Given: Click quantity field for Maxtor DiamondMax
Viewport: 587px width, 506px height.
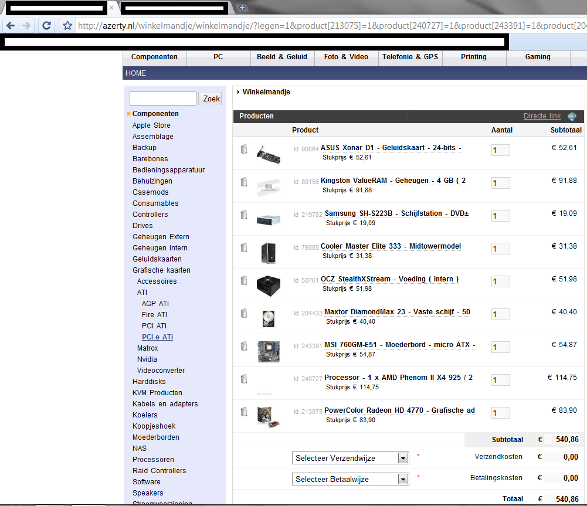Looking at the screenshot, I should coord(501,314).
